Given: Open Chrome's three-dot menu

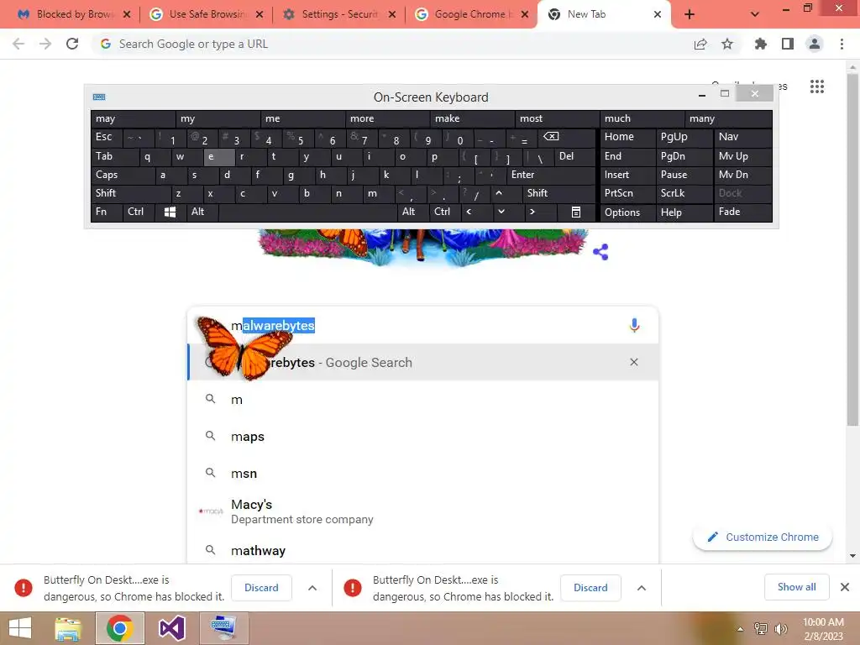Looking at the screenshot, I should coord(842,44).
